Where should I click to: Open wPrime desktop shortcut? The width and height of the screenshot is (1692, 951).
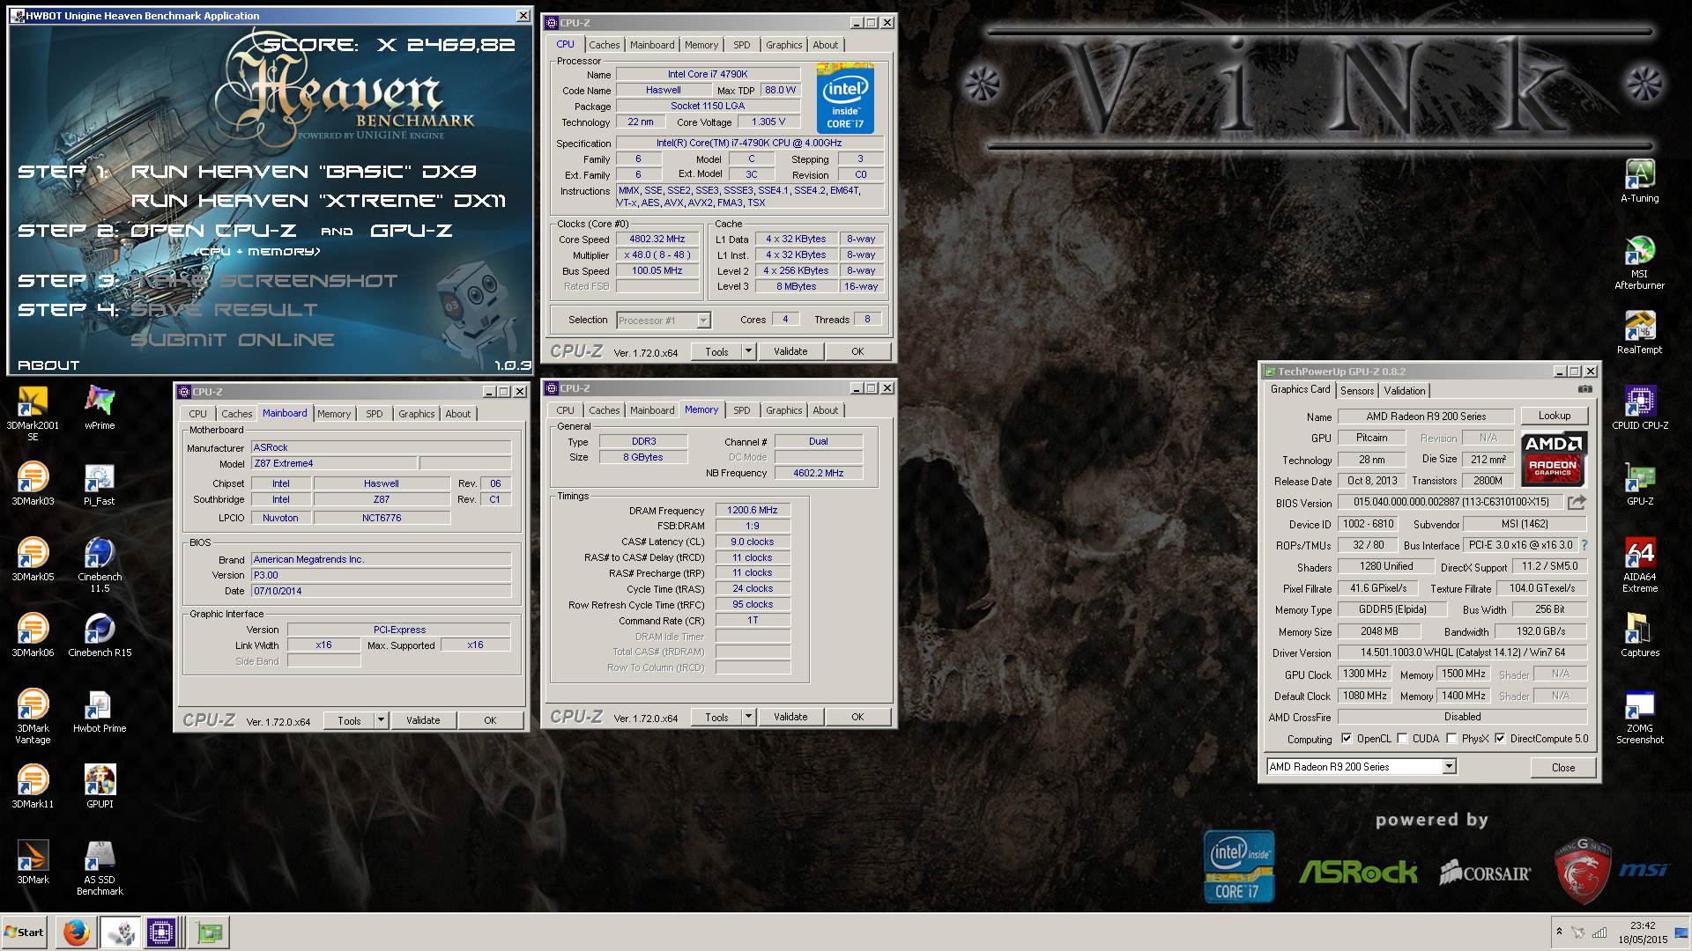click(x=100, y=408)
